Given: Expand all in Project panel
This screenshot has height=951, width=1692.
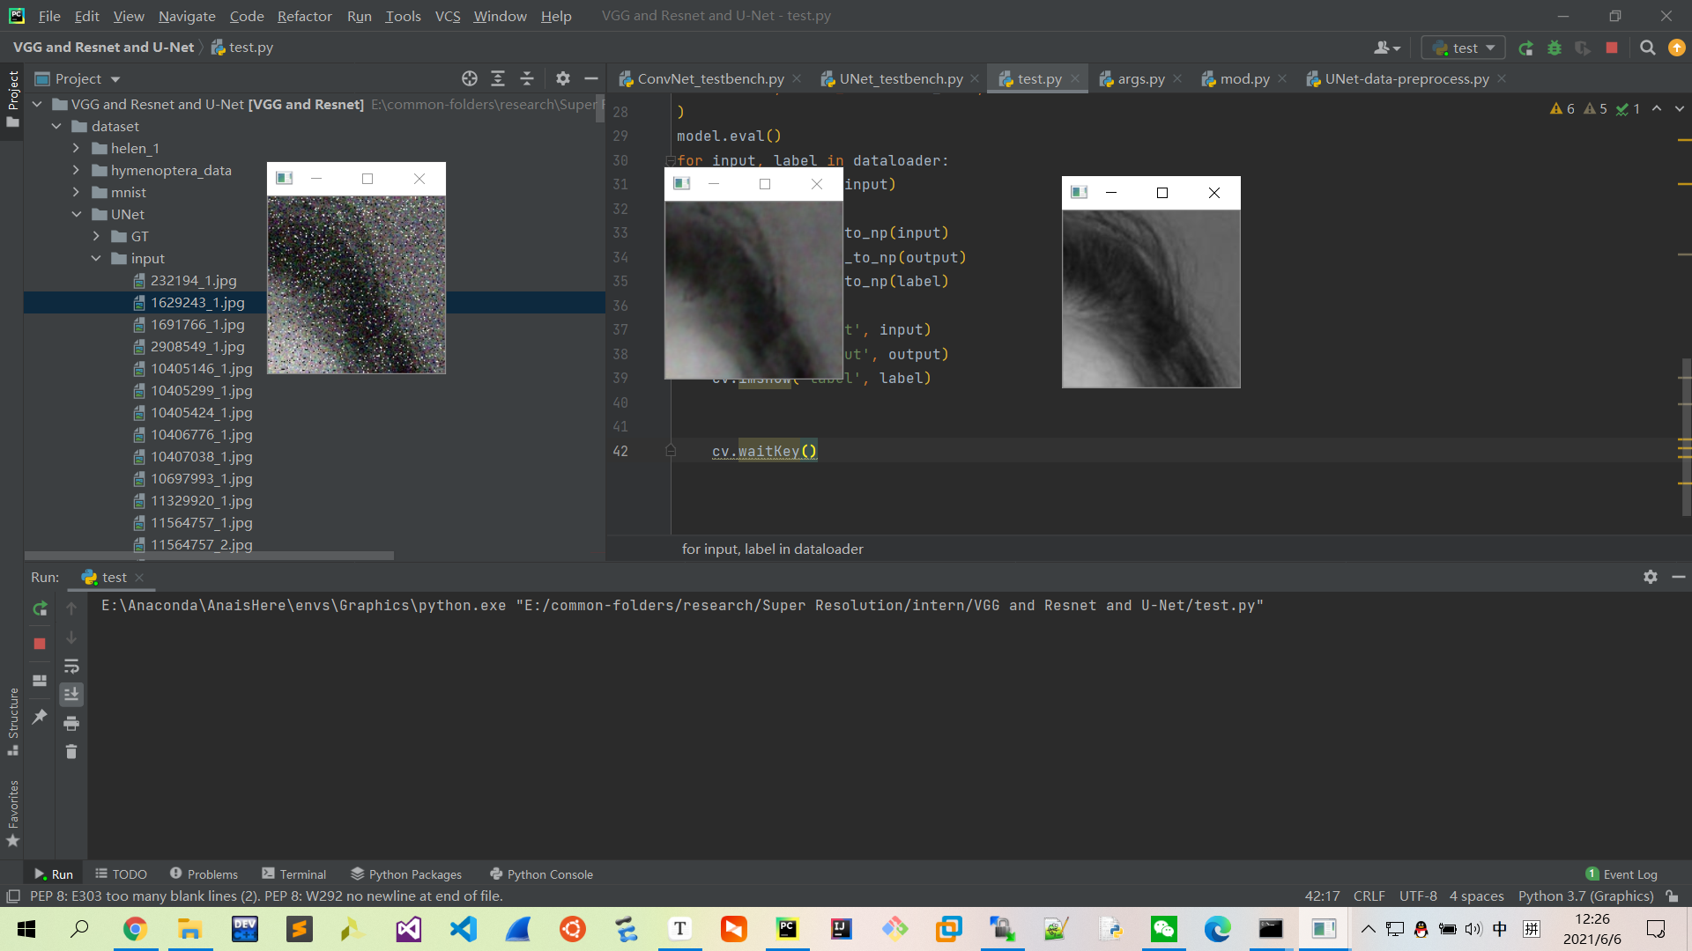Looking at the screenshot, I should pyautogui.click(x=498, y=79).
